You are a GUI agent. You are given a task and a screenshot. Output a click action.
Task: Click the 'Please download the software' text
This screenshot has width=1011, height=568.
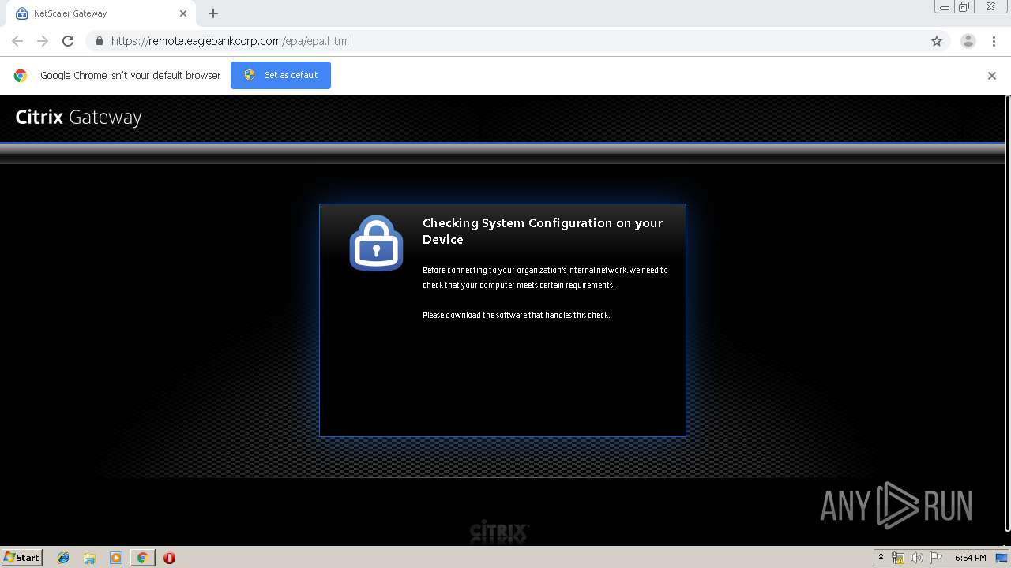click(517, 315)
